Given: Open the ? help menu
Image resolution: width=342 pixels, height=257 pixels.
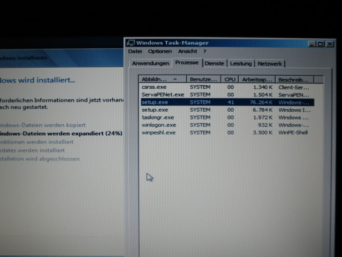Looking at the screenshot, I should pyautogui.click(x=205, y=52).
